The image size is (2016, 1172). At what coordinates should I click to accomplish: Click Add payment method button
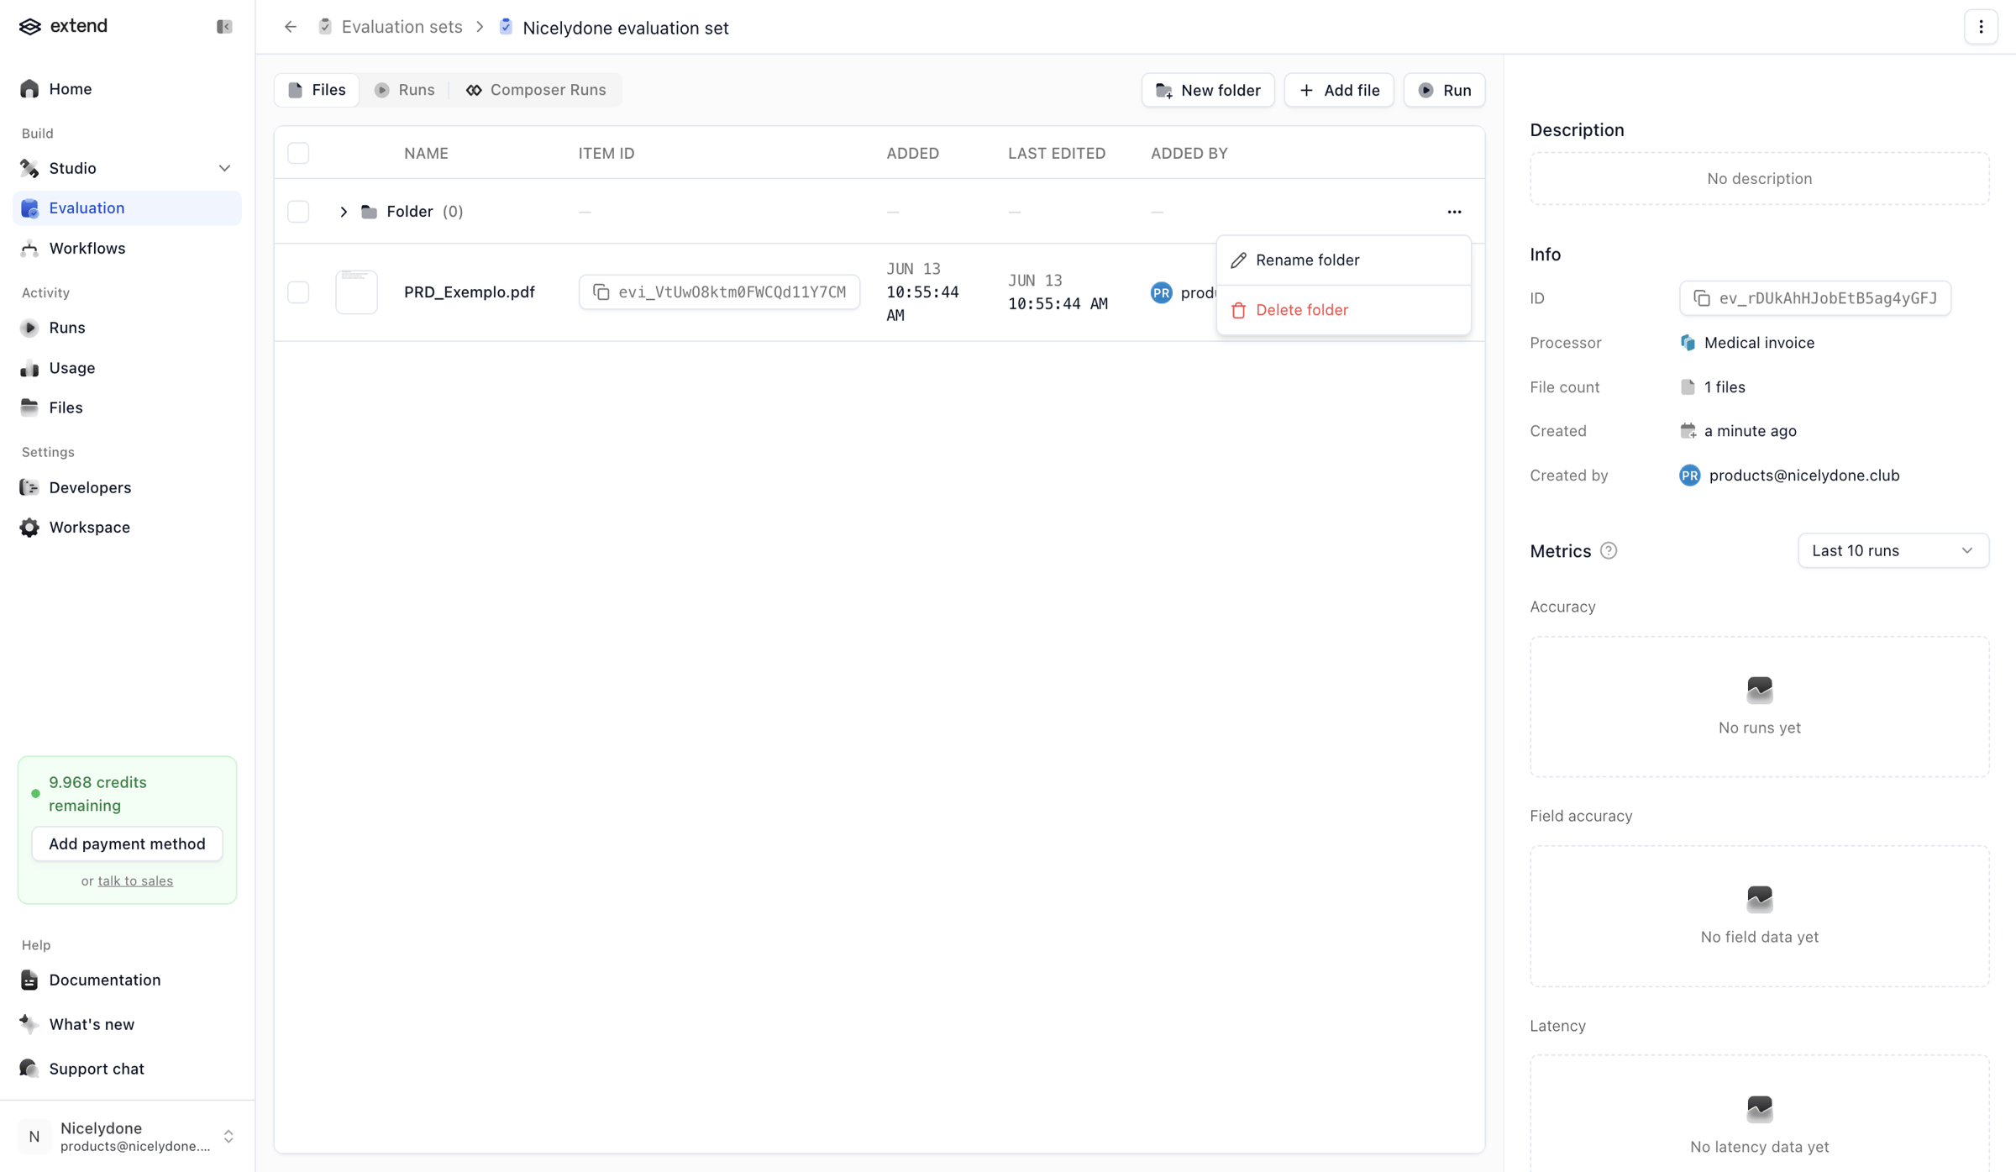127,844
